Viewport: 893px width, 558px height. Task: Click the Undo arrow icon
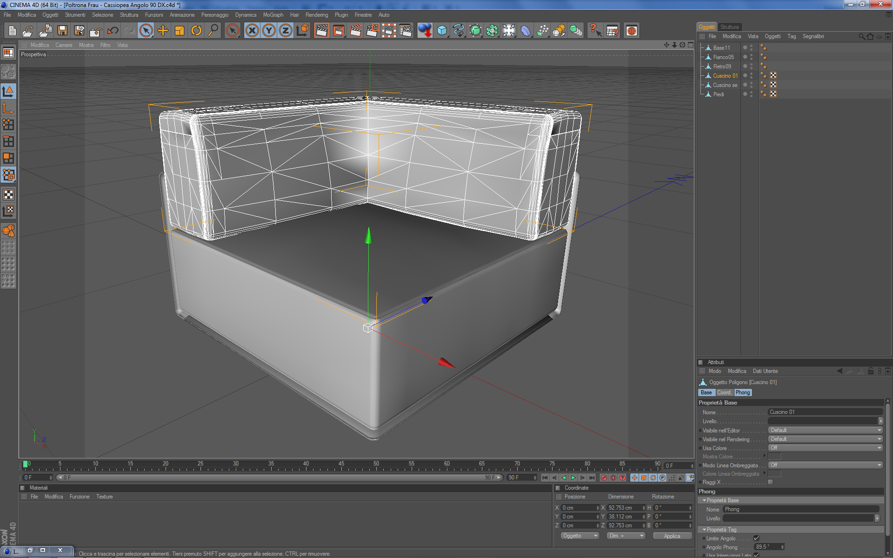coord(113,31)
